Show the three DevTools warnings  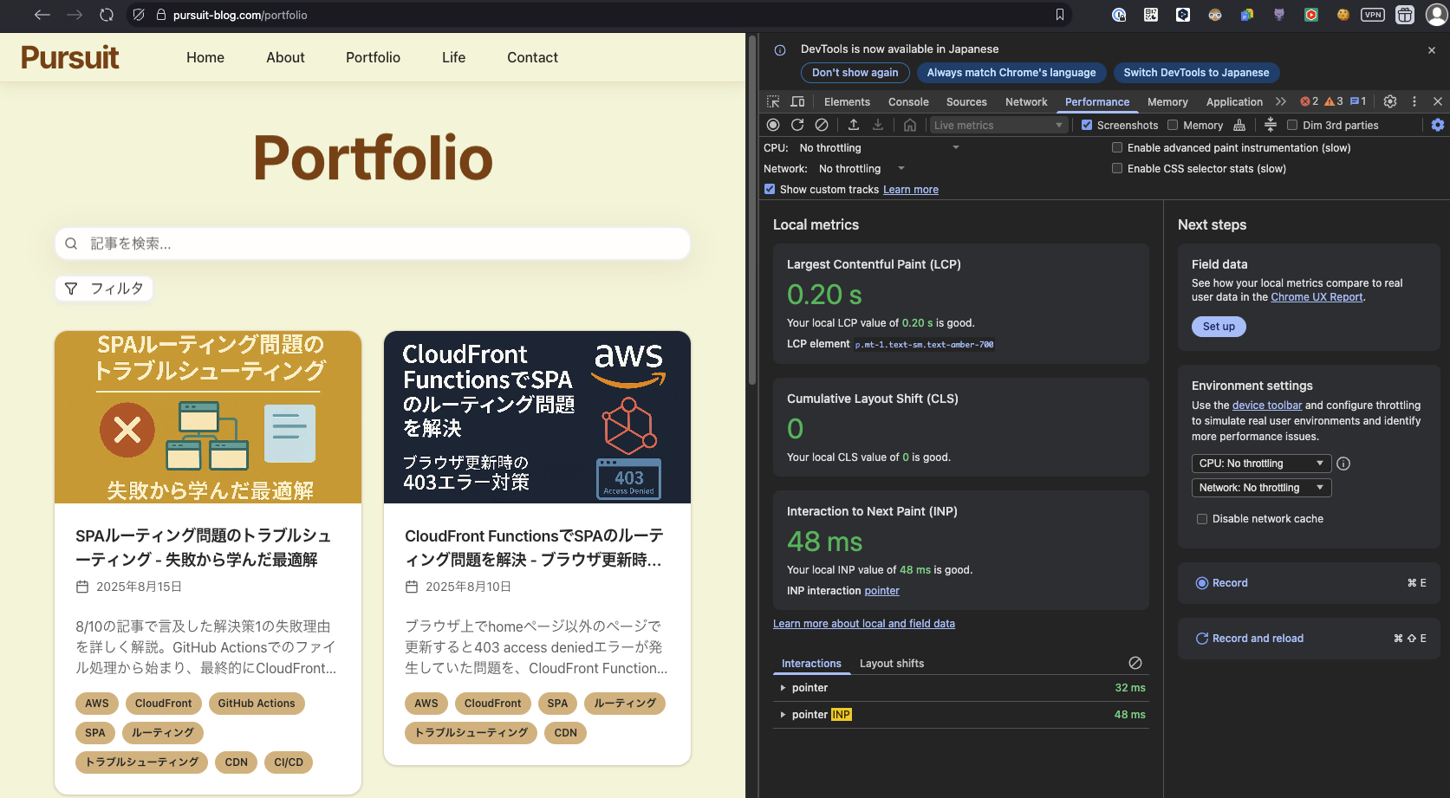[1334, 101]
